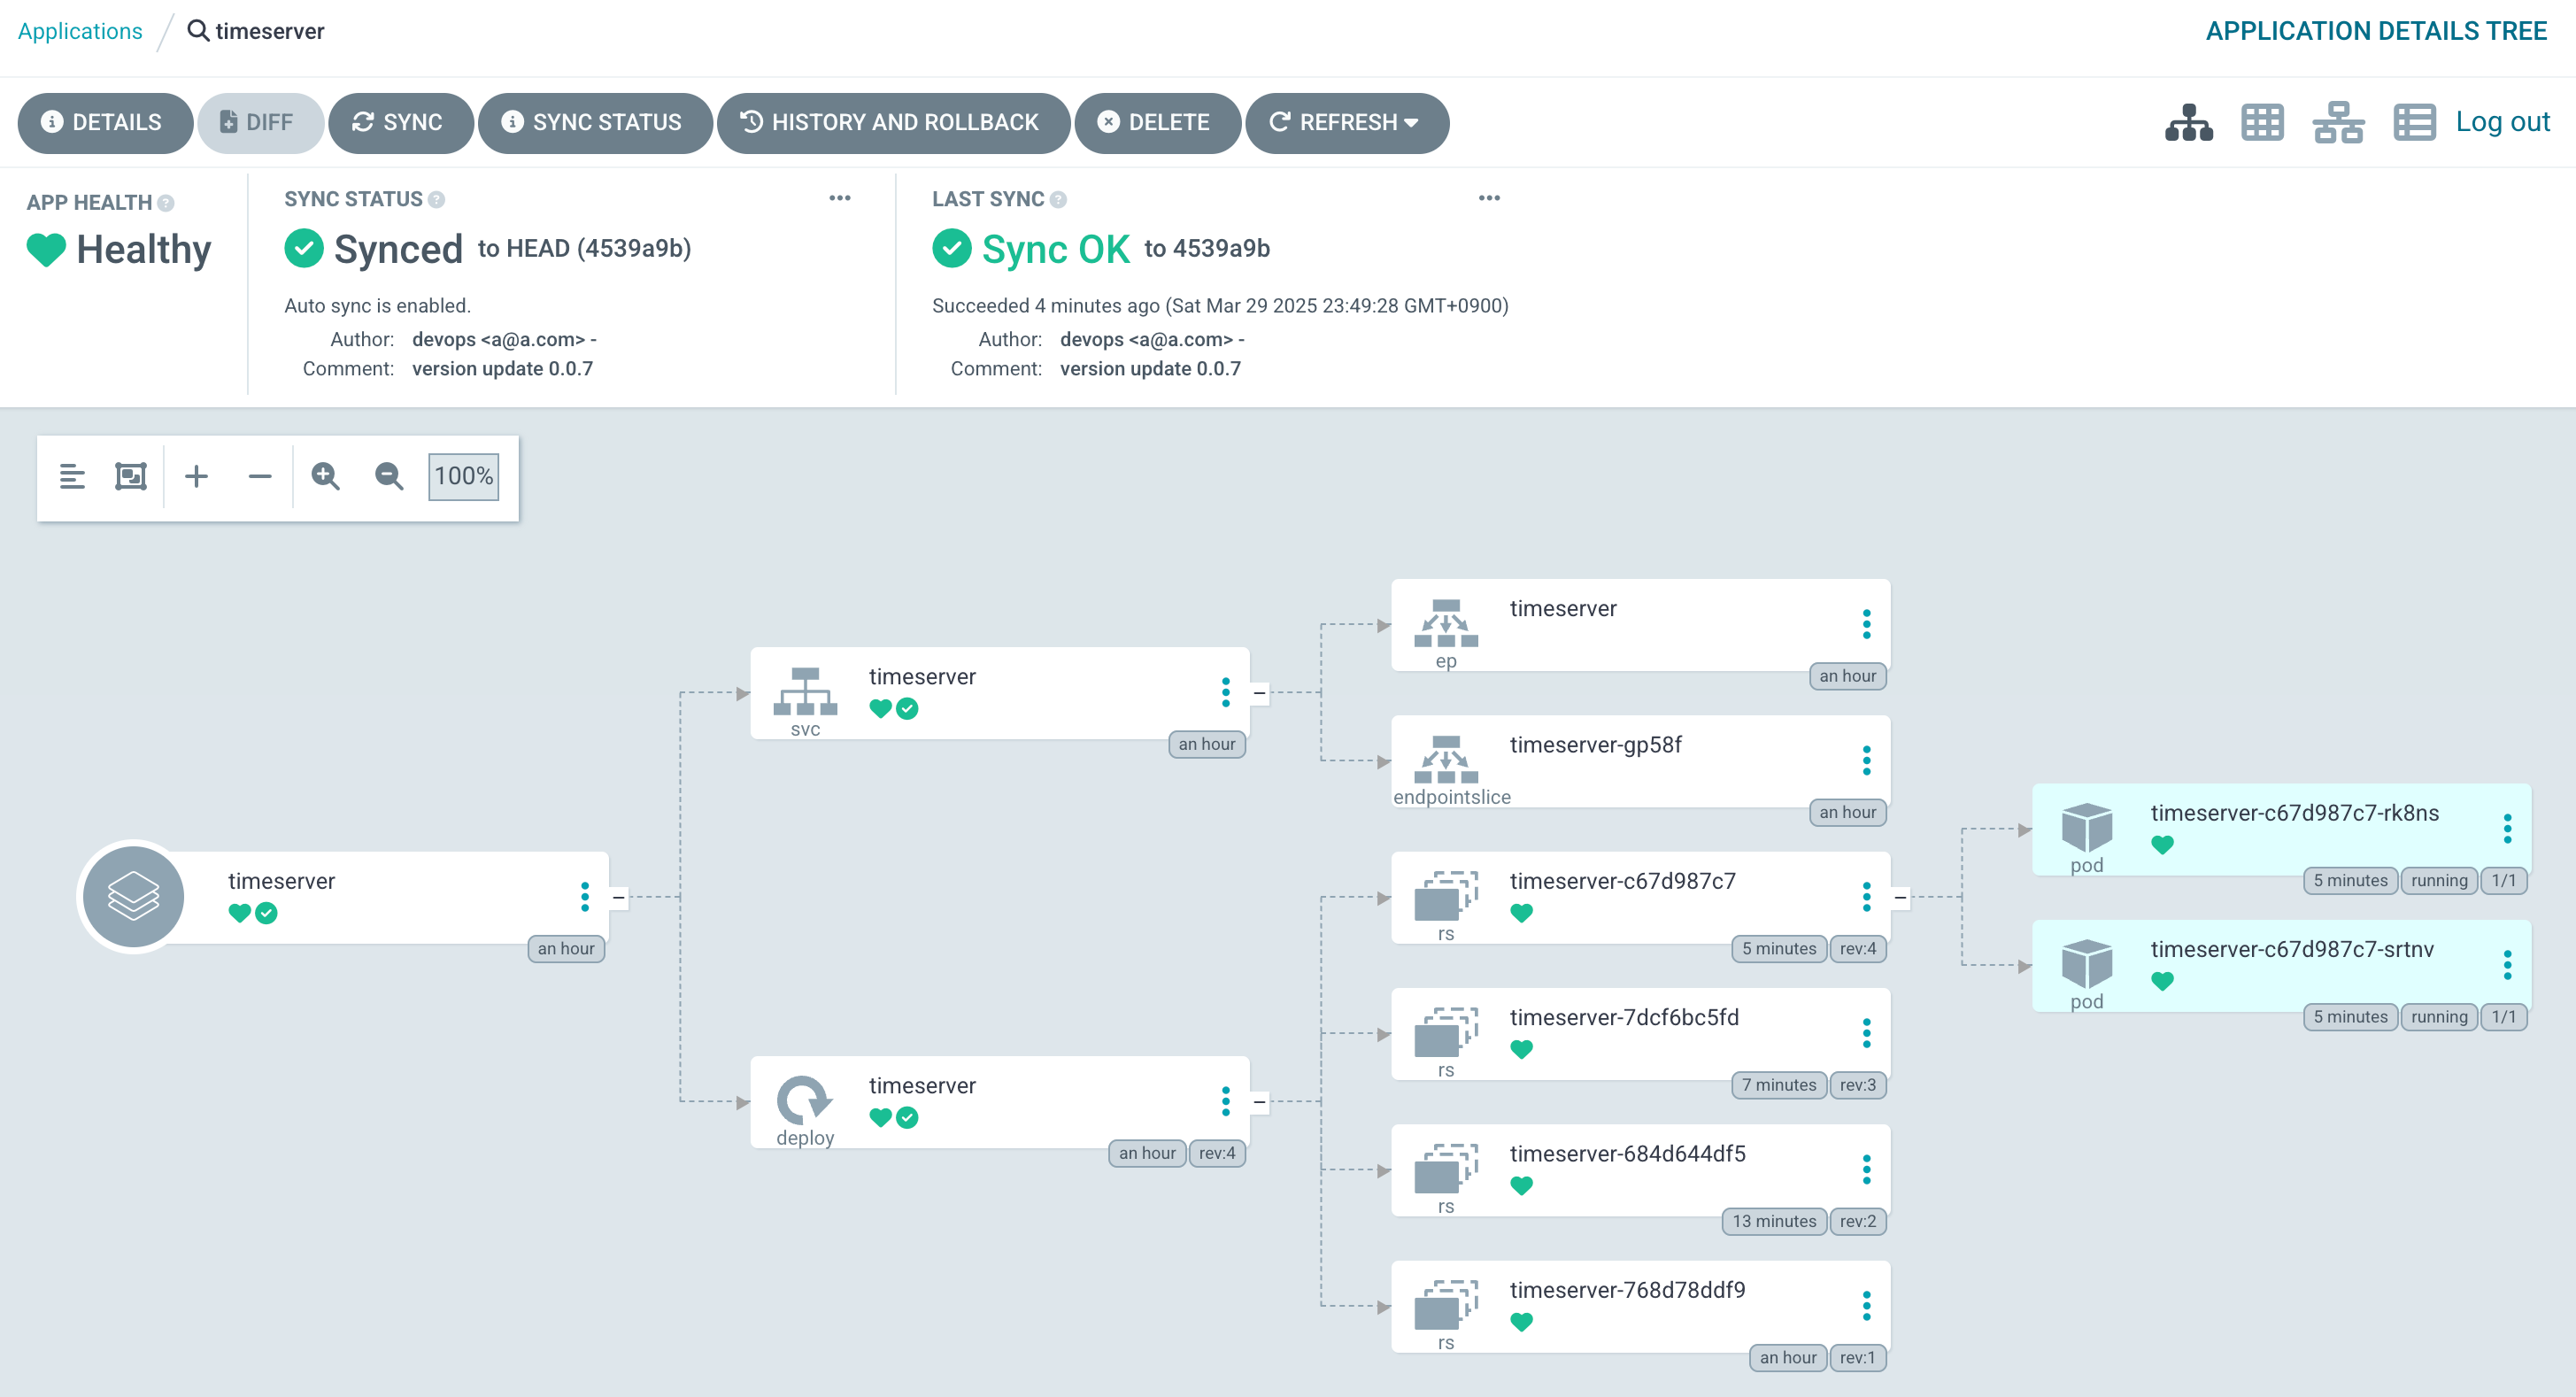
Task: Select the timeserver-684d644df5 rs icon
Action: (1446, 1168)
